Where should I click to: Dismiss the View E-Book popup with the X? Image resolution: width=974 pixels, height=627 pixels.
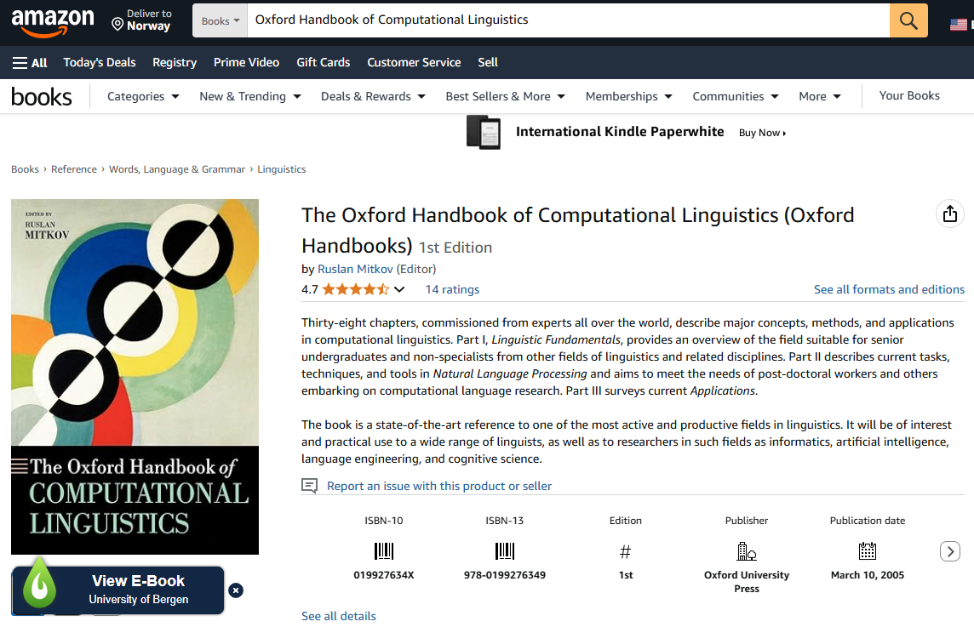(236, 590)
